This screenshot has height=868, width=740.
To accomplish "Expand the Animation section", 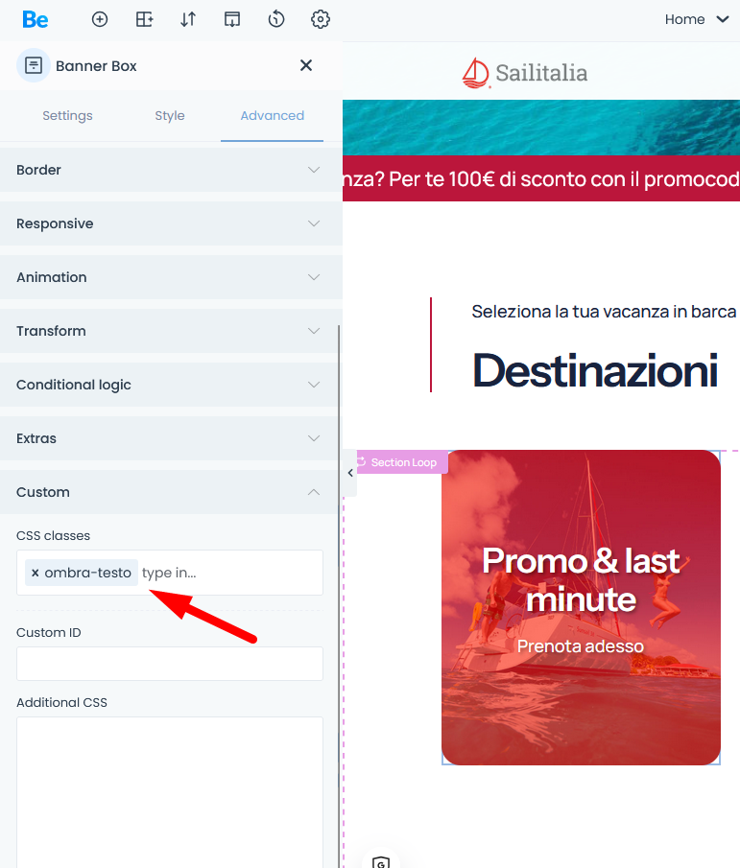I will 171,277.
